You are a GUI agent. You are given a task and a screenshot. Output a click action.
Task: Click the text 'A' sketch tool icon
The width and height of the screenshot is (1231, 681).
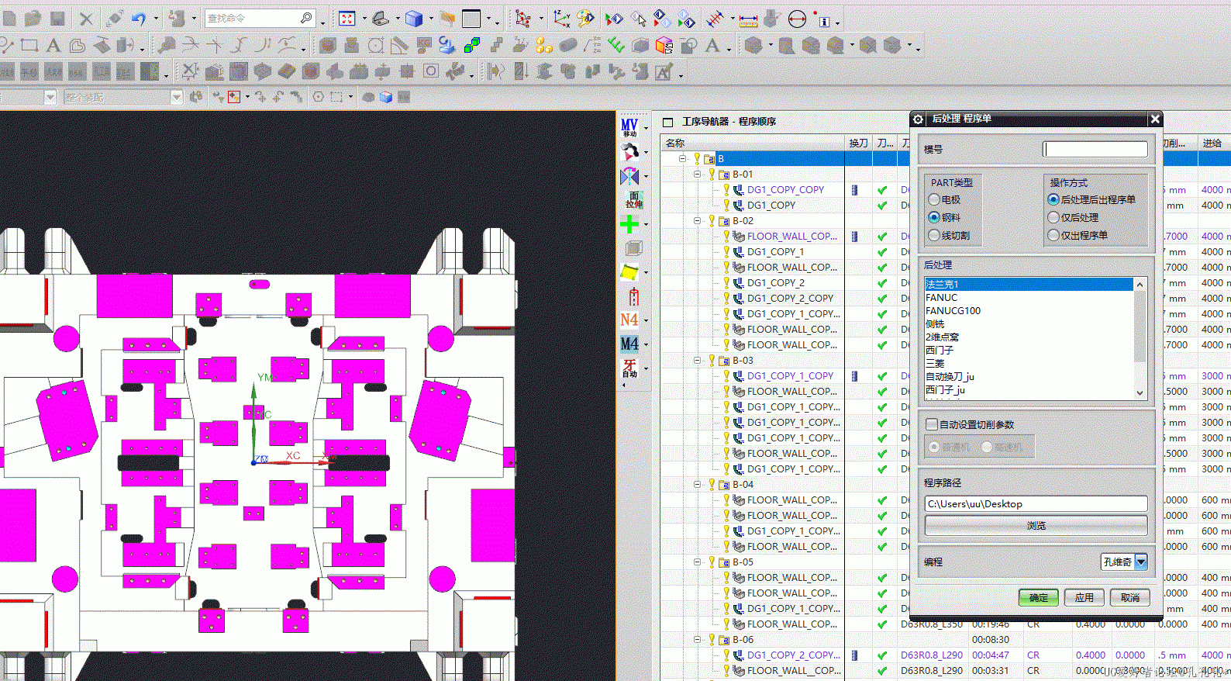click(x=53, y=45)
